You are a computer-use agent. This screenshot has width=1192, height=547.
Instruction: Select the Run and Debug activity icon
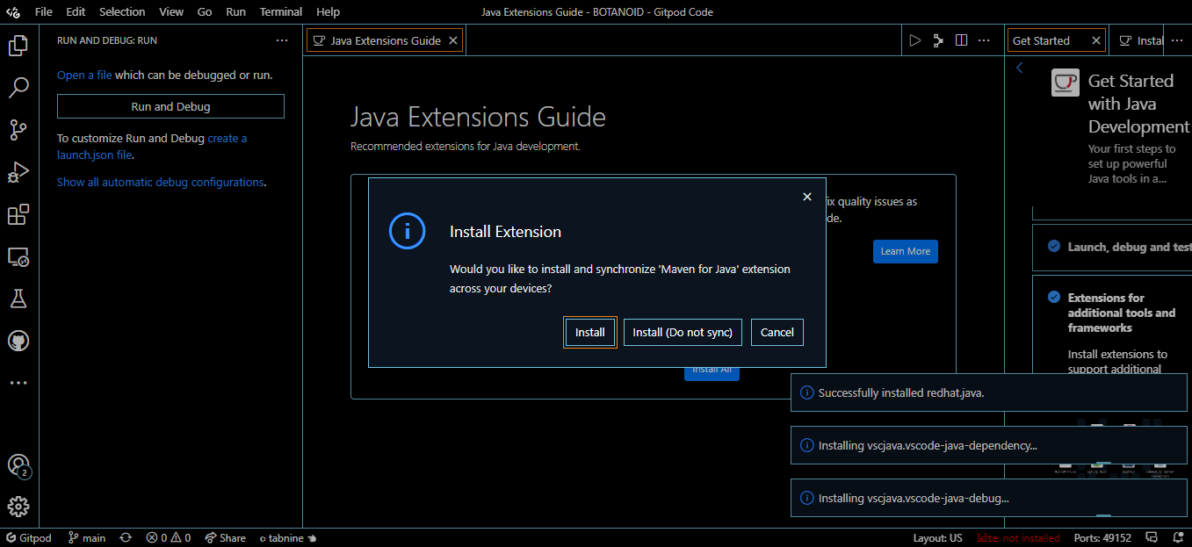click(x=18, y=172)
